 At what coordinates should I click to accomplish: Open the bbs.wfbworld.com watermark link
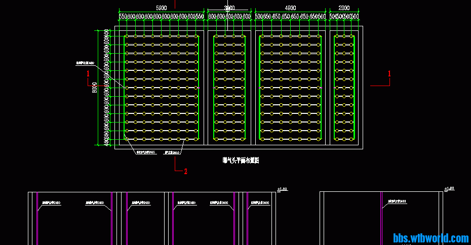[431, 238]
